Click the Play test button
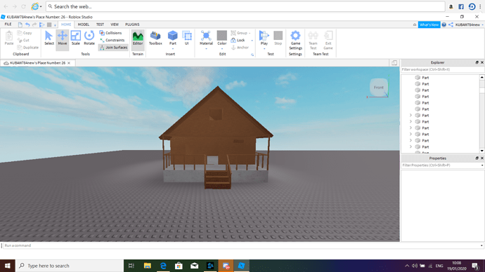485x272 pixels. [x=264, y=38]
